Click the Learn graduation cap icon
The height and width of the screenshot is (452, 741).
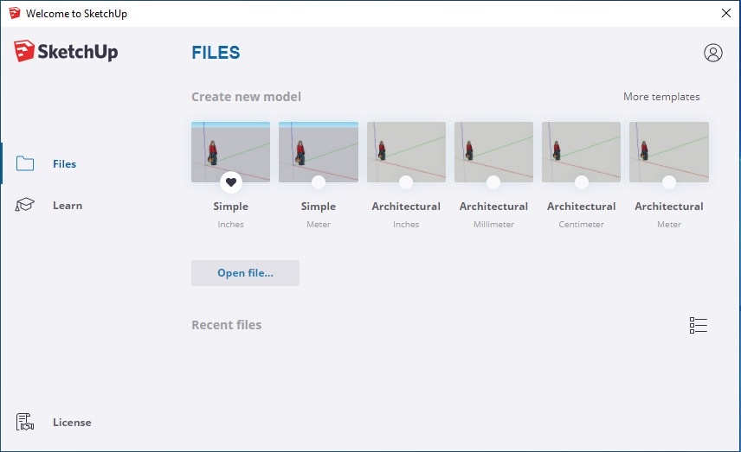pos(24,205)
